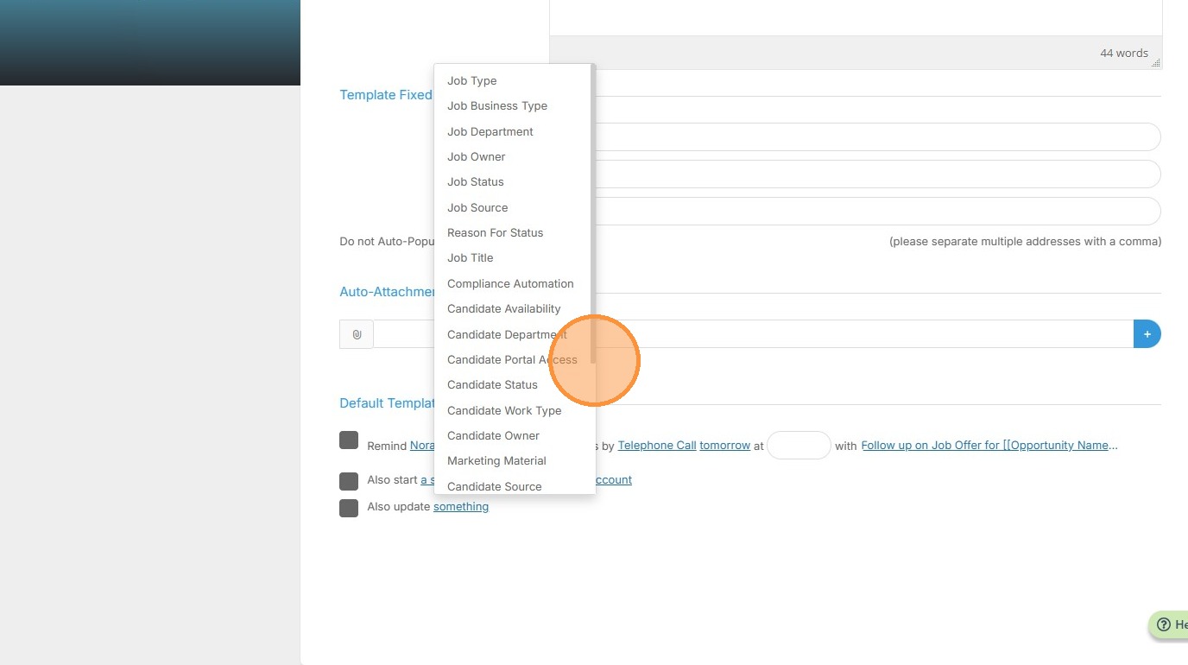This screenshot has height=665, width=1188.
Task: Click the paperclip attachment icon
Action: coord(357,334)
